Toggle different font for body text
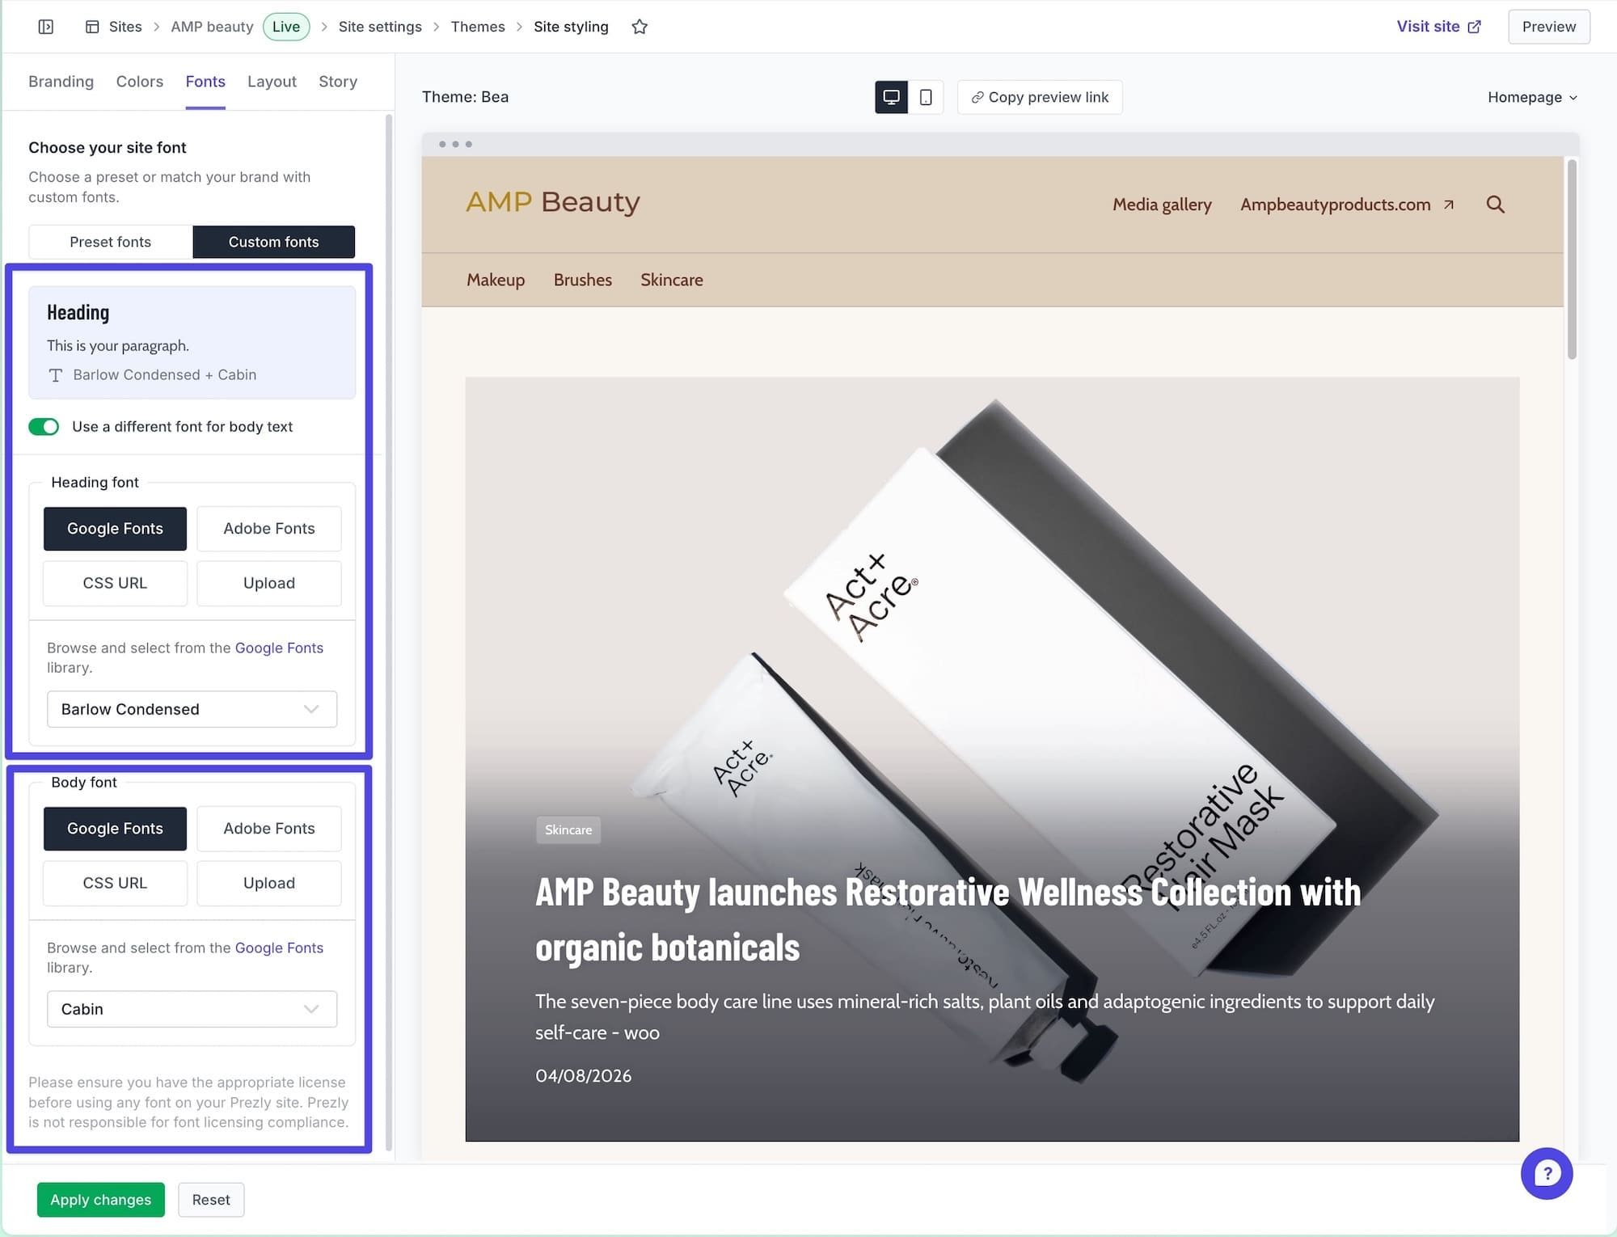1617x1237 pixels. (44, 427)
